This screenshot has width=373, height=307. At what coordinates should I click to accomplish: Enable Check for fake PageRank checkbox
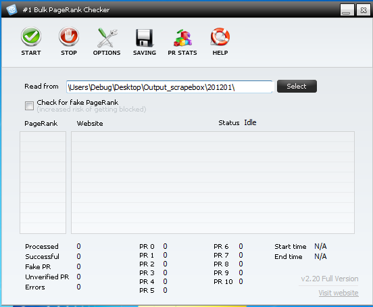click(x=29, y=105)
